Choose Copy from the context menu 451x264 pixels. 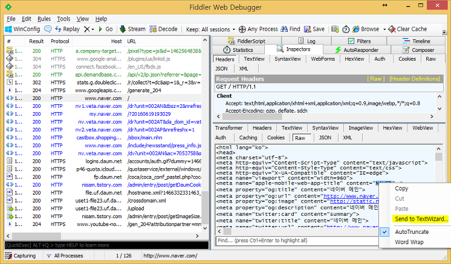coord(401,189)
